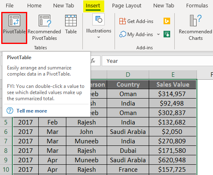Select row 9 header

6,160
